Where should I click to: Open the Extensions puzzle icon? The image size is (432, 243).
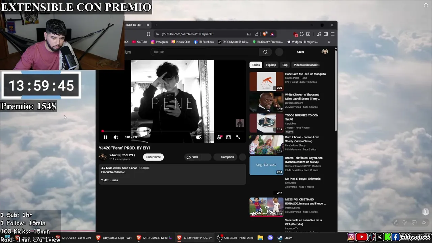click(x=302, y=34)
